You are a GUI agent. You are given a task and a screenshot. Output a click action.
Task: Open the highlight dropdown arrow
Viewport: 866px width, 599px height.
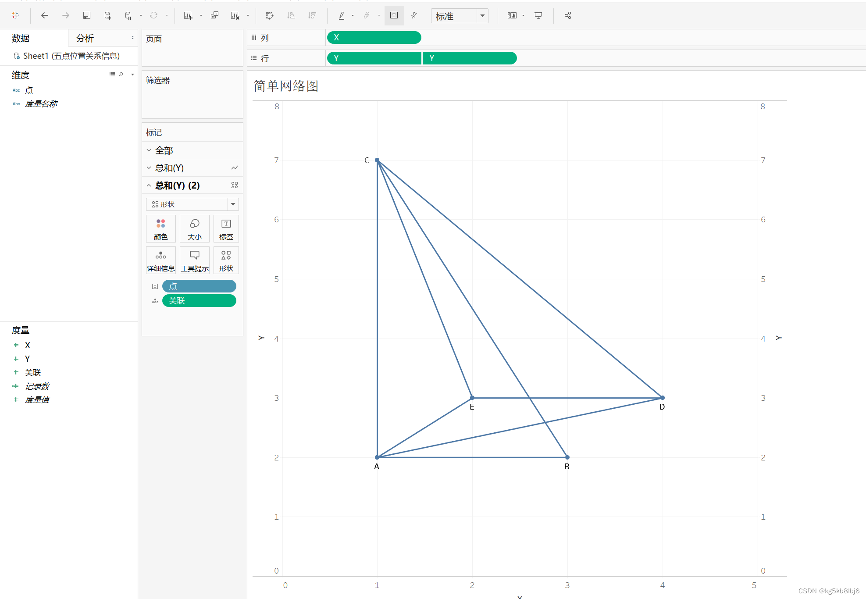(353, 15)
